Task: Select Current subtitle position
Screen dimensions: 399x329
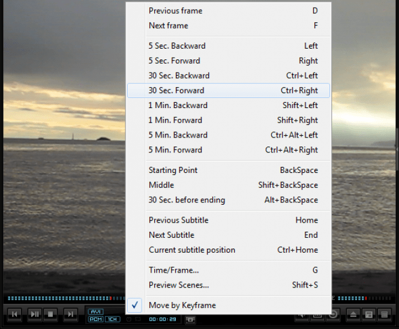Action: click(229, 250)
